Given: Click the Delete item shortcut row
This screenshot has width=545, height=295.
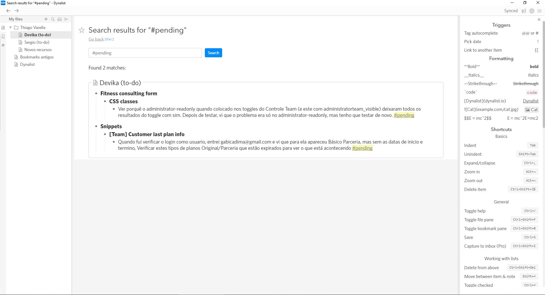Looking at the screenshot, I should point(501,189).
